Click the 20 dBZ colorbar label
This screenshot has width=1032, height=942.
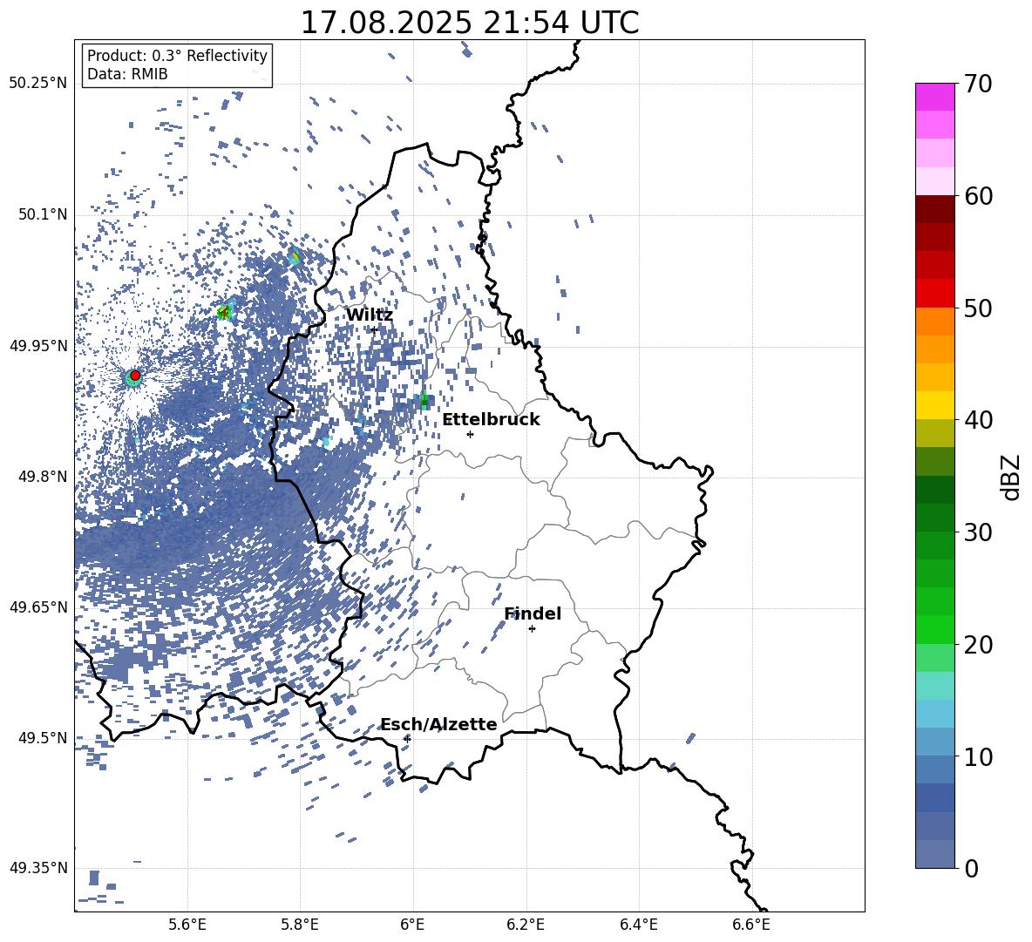(978, 645)
